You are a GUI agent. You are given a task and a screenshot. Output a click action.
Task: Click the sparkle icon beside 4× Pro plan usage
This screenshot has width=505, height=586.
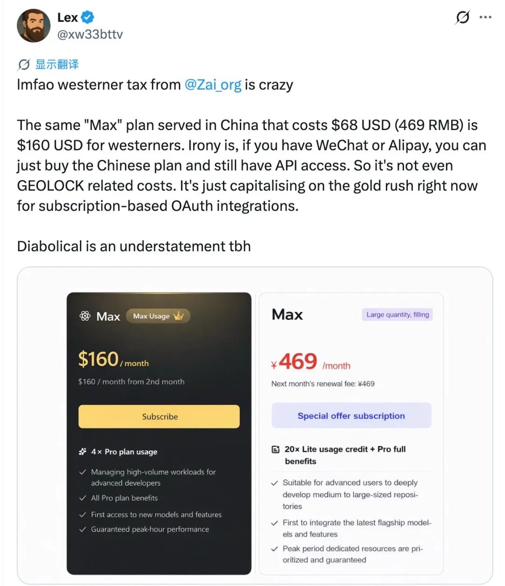pos(83,451)
